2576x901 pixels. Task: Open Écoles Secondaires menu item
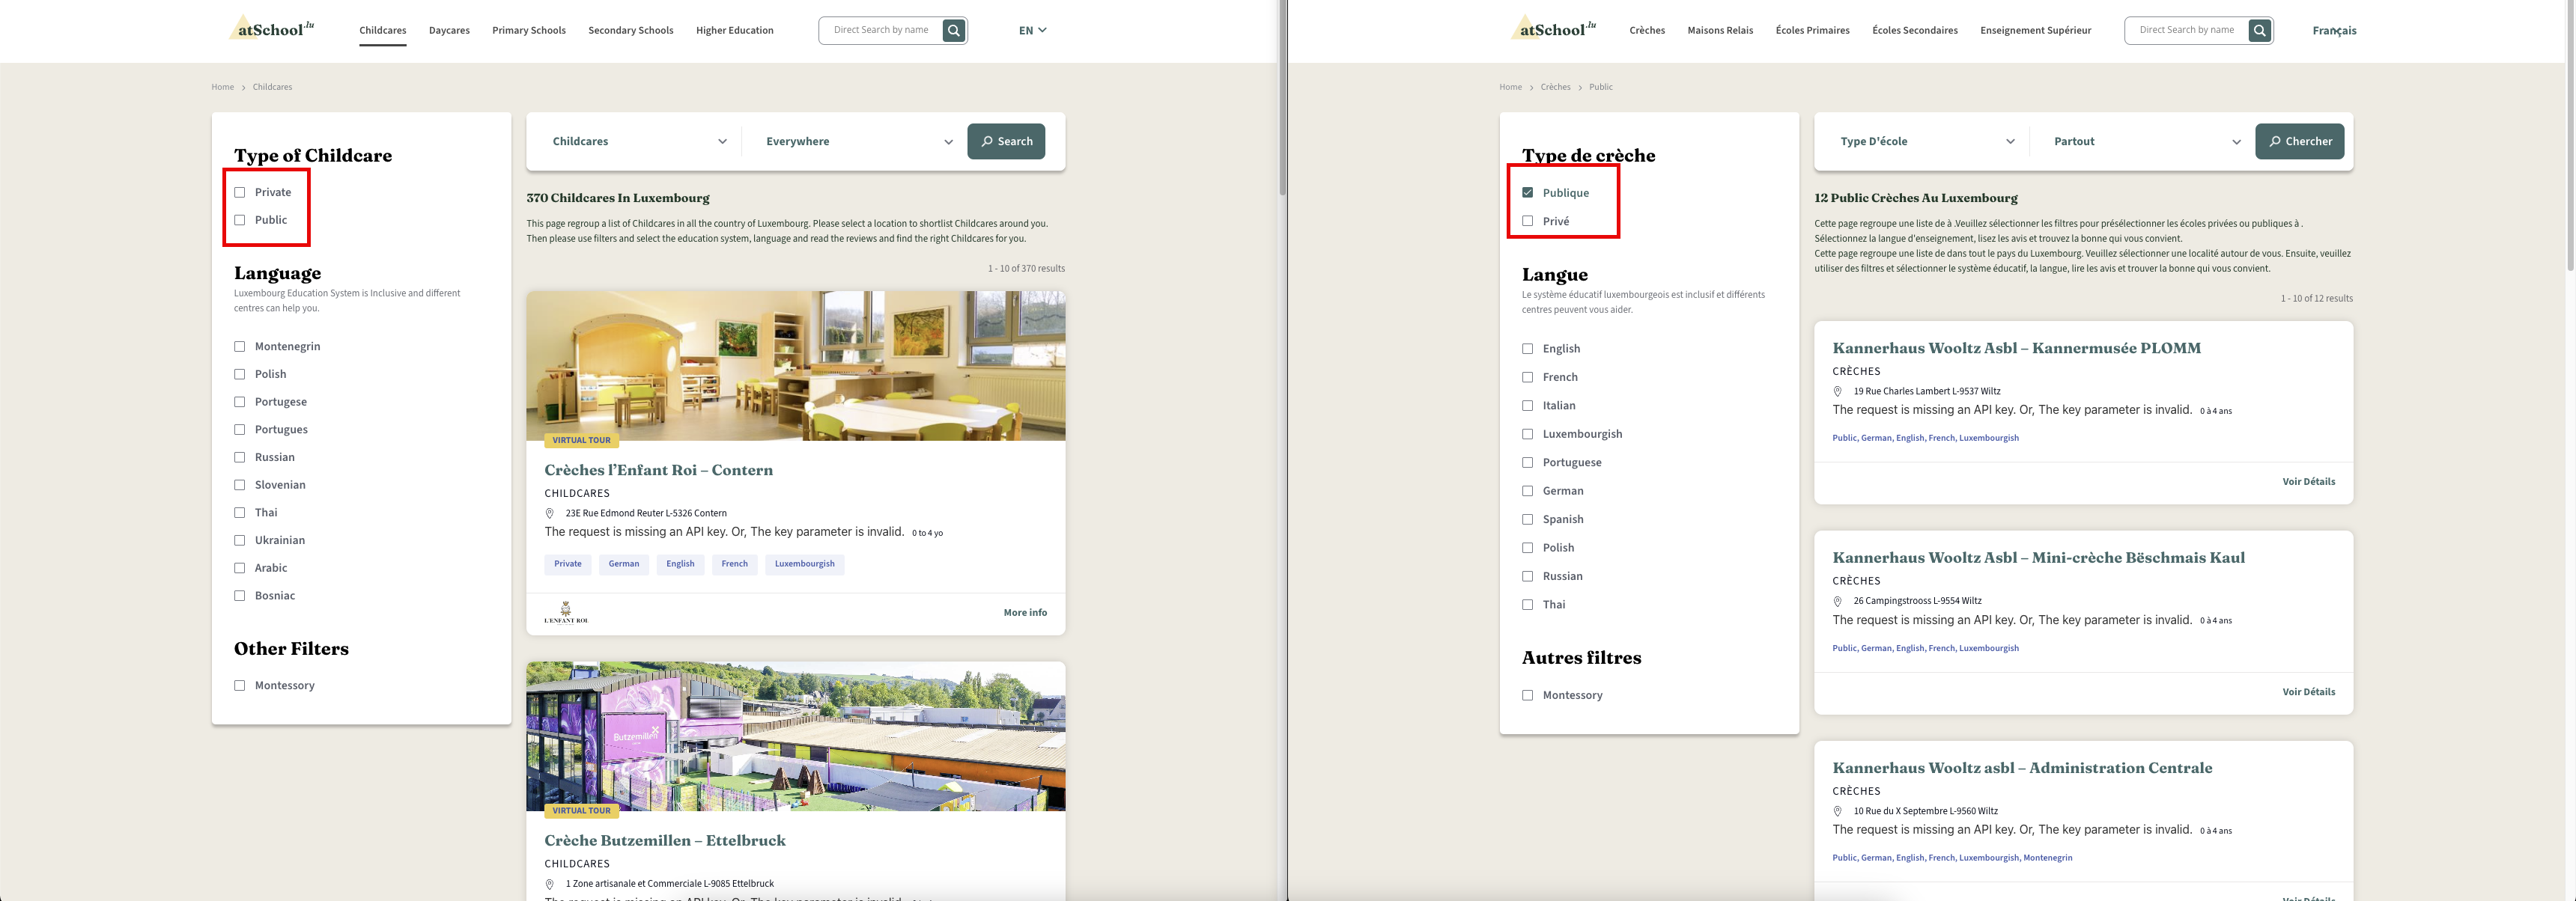(x=1915, y=30)
